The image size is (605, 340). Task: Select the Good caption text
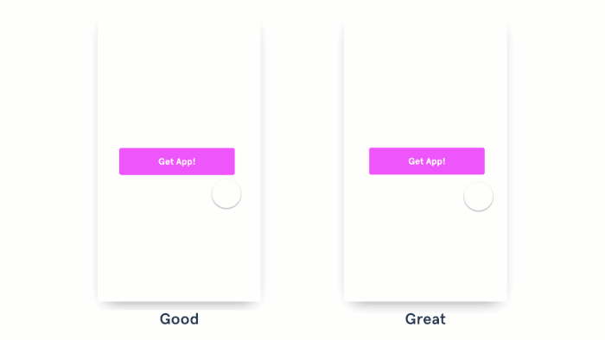click(x=180, y=318)
